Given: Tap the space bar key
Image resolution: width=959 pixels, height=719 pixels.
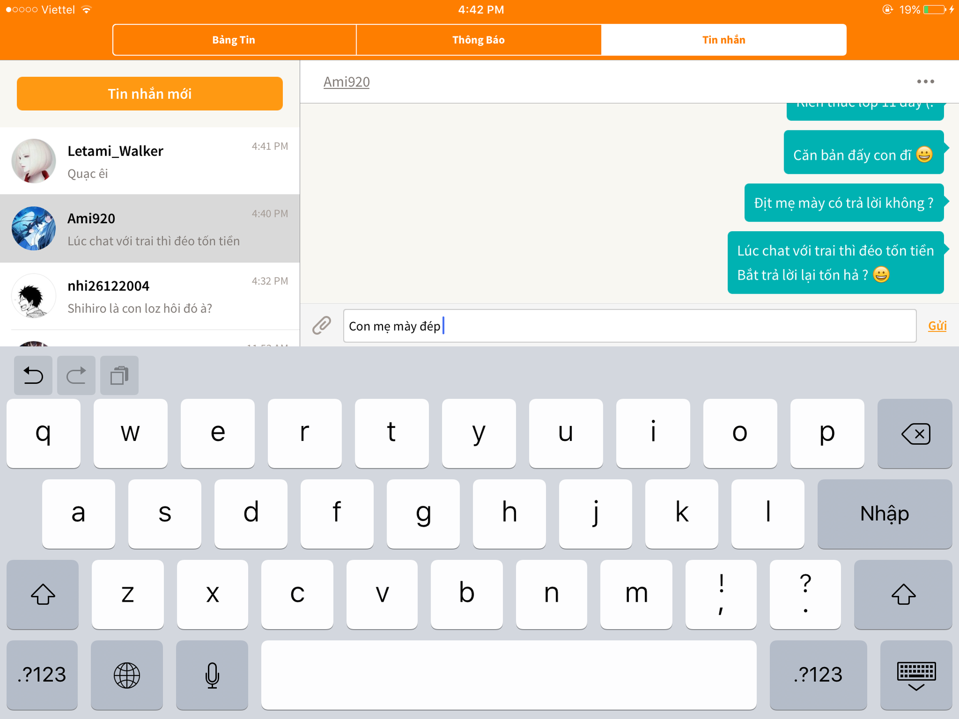Looking at the screenshot, I should click(509, 675).
